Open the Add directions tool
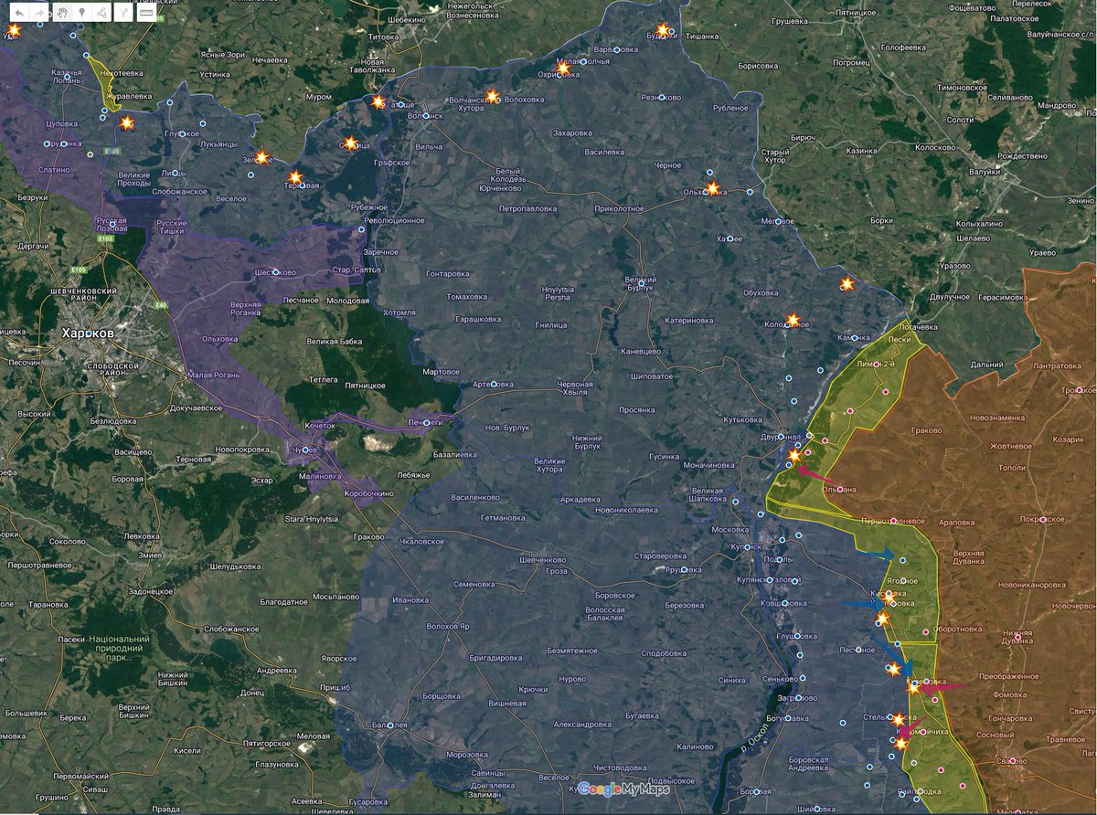 click(x=122, y=13)
